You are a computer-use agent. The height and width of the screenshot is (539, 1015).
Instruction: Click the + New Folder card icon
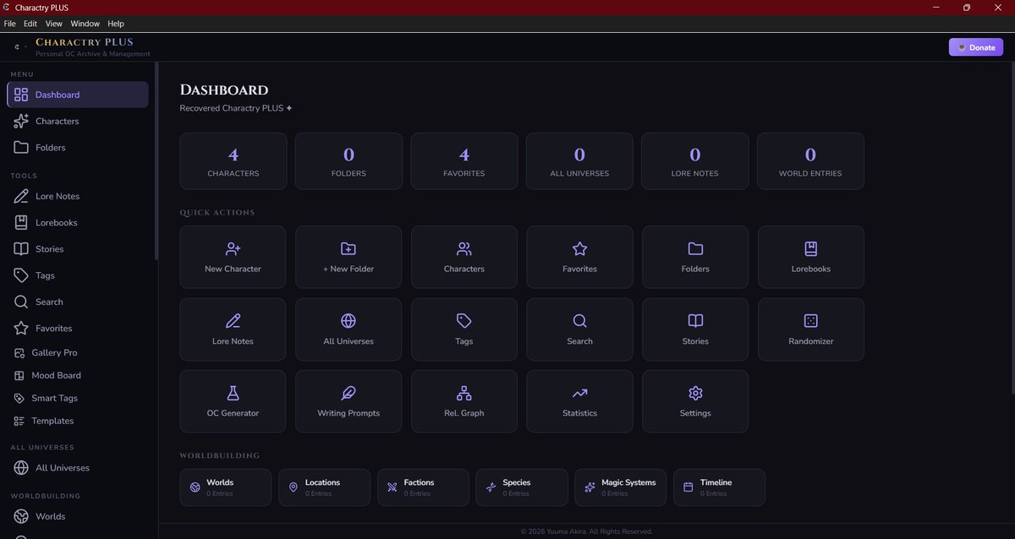[x=348, y=248]
